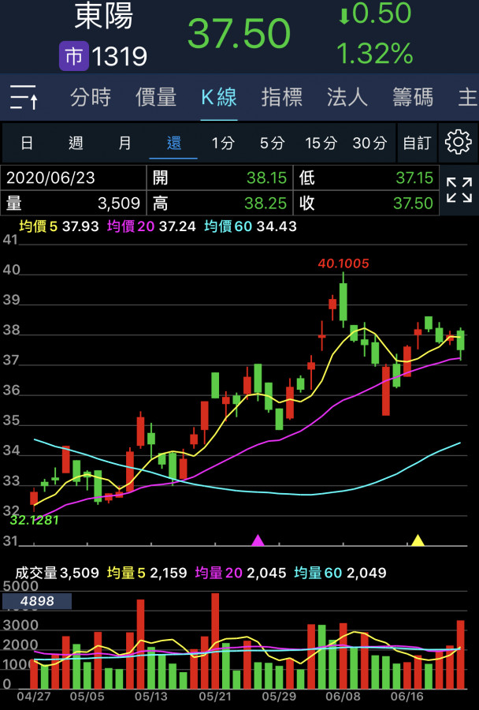Show the 籌碼 tab
Image resolution: width=479 pixels, height=710 pixels.
click(413, 98)
